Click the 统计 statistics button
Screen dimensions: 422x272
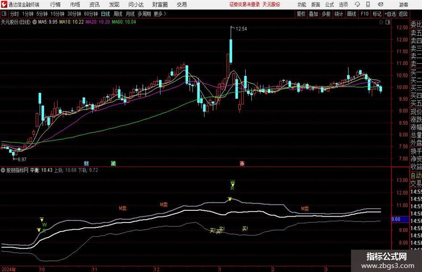click(x=338, y=14)
